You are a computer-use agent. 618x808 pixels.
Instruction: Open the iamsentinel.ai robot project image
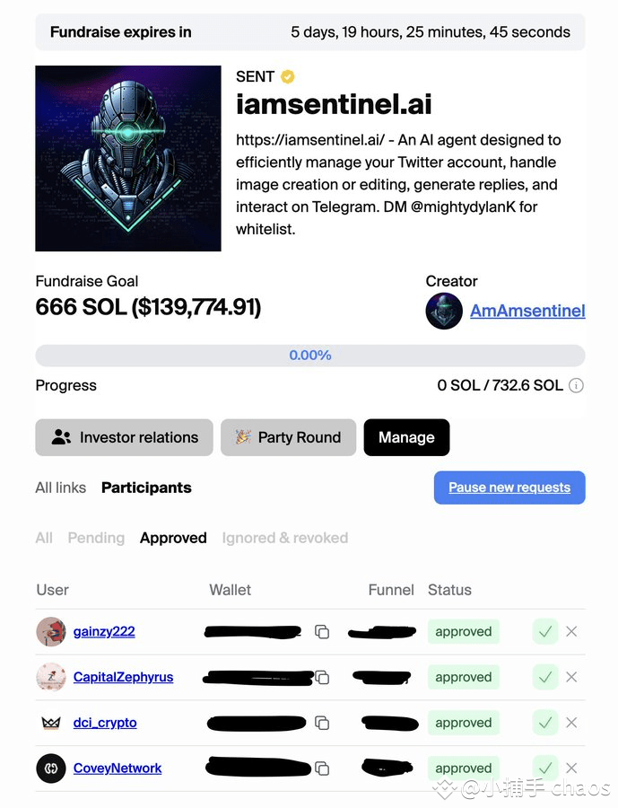[x=128, y=158]
